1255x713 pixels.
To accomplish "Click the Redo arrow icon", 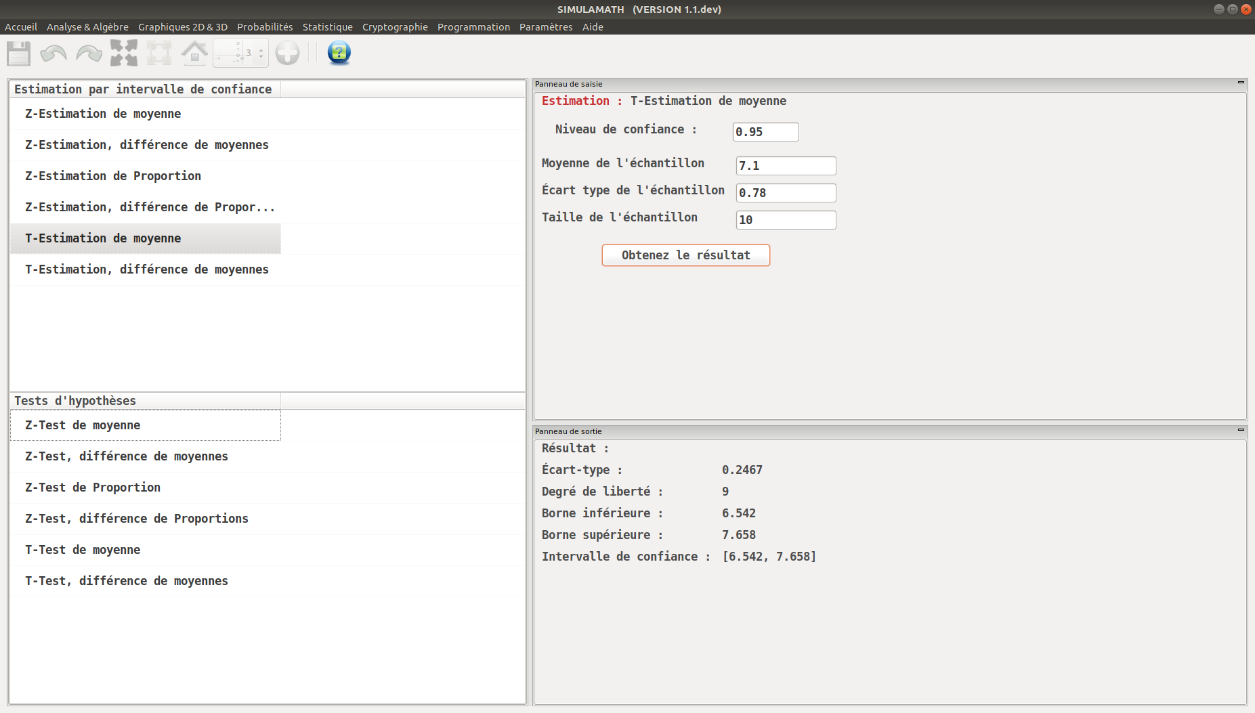I will 89,53.
